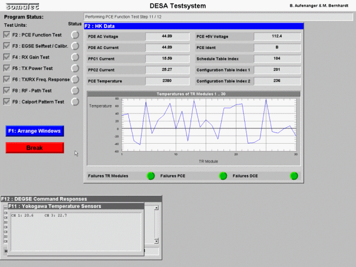Disable the F6 TX/RX Freq. Response checkbox
The image size is (356, 267).
coord(7,79)
